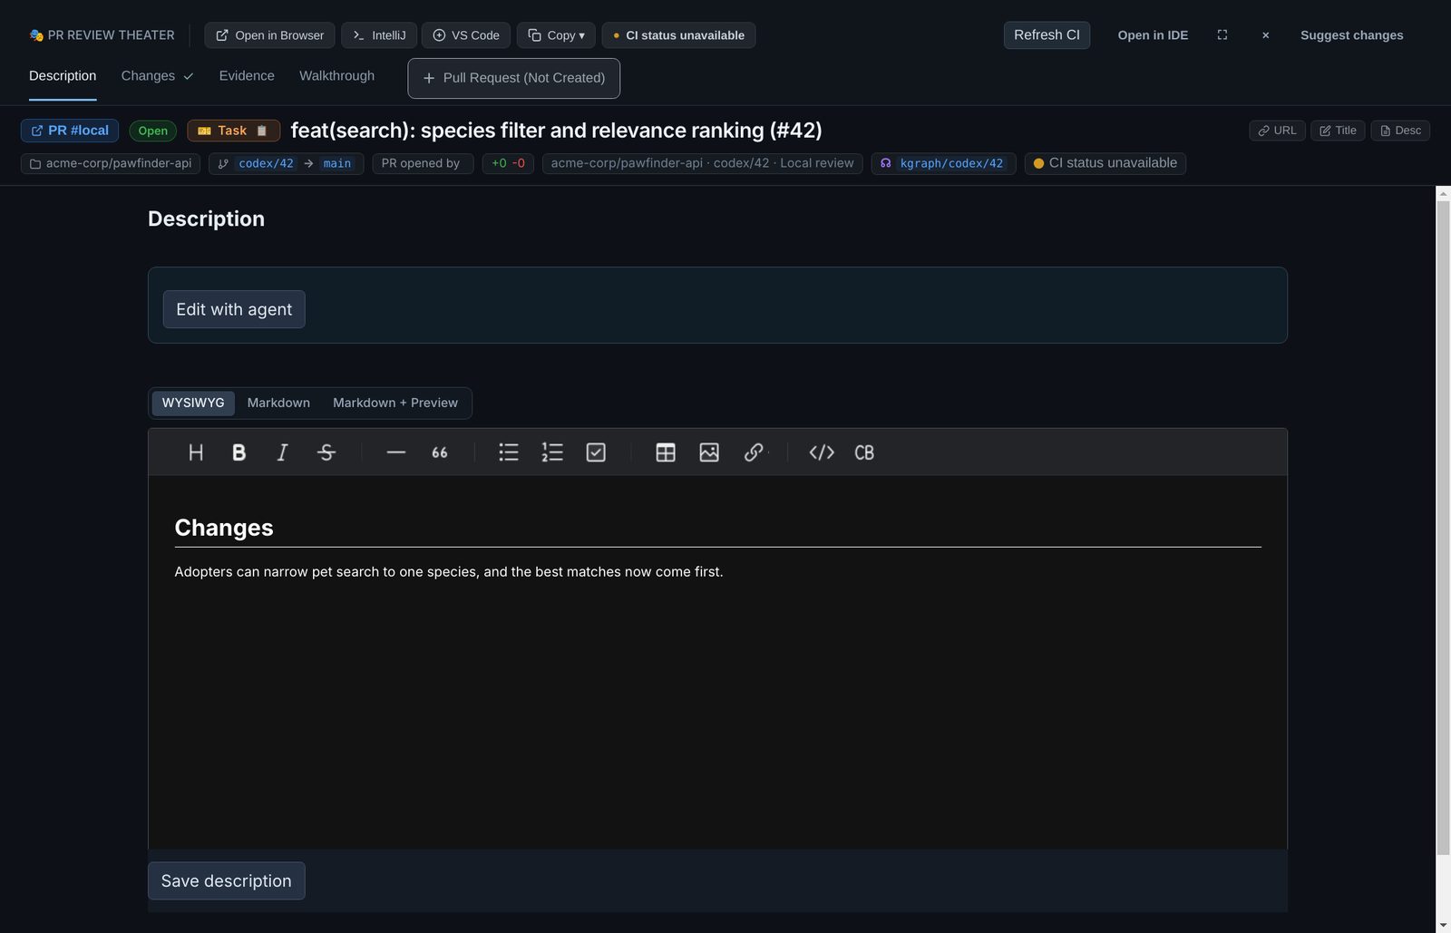This screenshot has width=1451, height=933.
Task: Open the Walkthrough tab
Action: click(x=337, y=76)
